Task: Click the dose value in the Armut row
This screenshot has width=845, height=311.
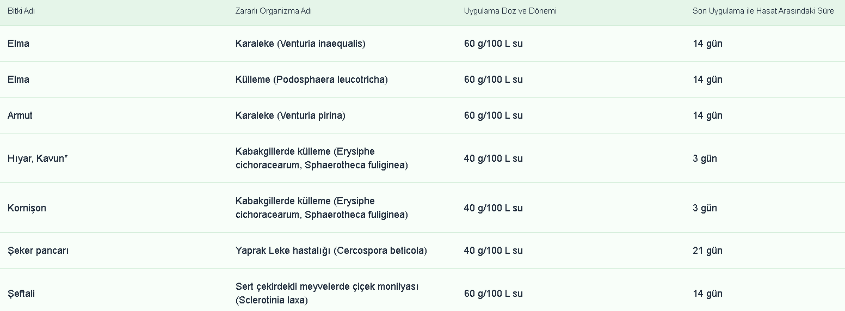Action: point(493,115)
